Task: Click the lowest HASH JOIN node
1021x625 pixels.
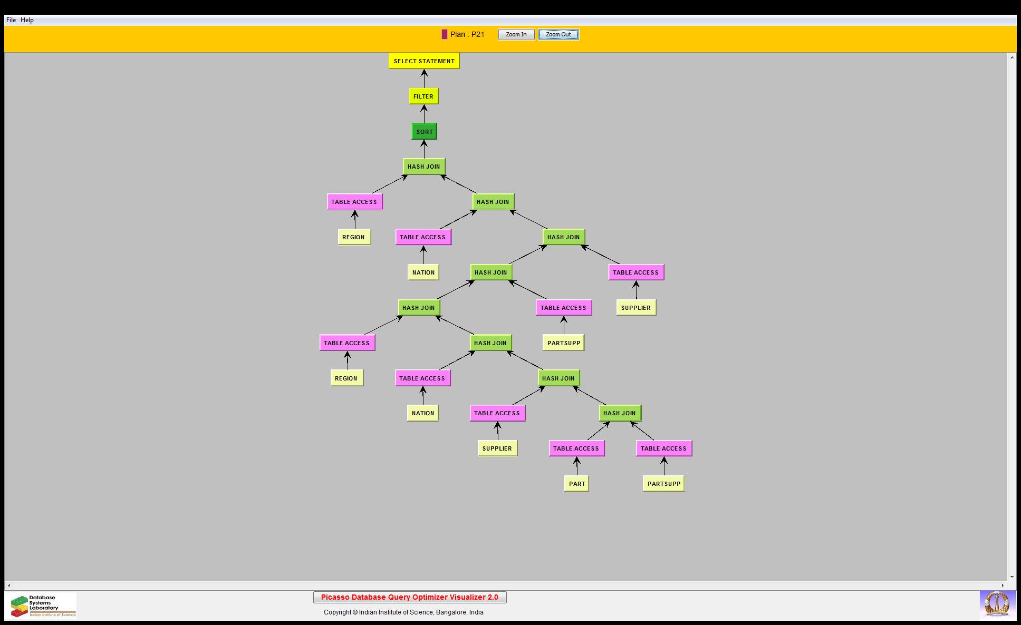Action: [x=619, y=413]
